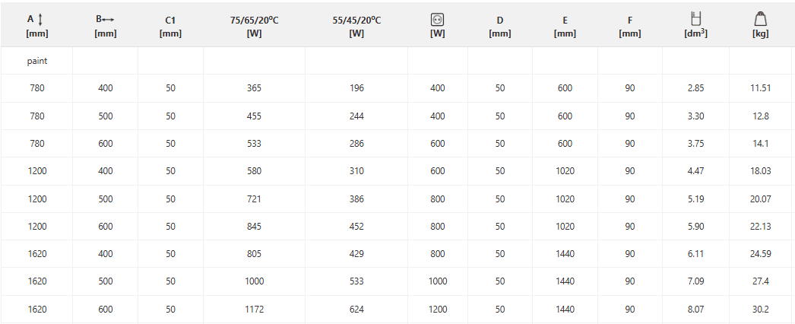This screenshot has width=795, height=324.
Task: Click the water volume container icon
Action: point(695,20)
